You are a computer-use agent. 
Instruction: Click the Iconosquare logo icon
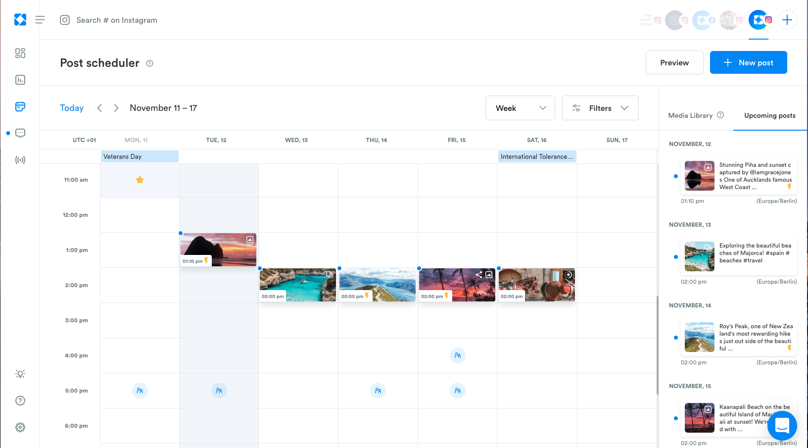coord(20,20)
